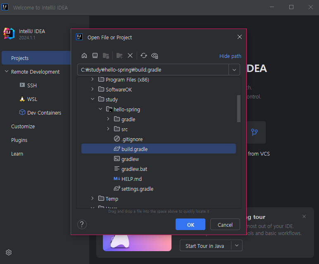Select the study folder row

coord(159,99)
